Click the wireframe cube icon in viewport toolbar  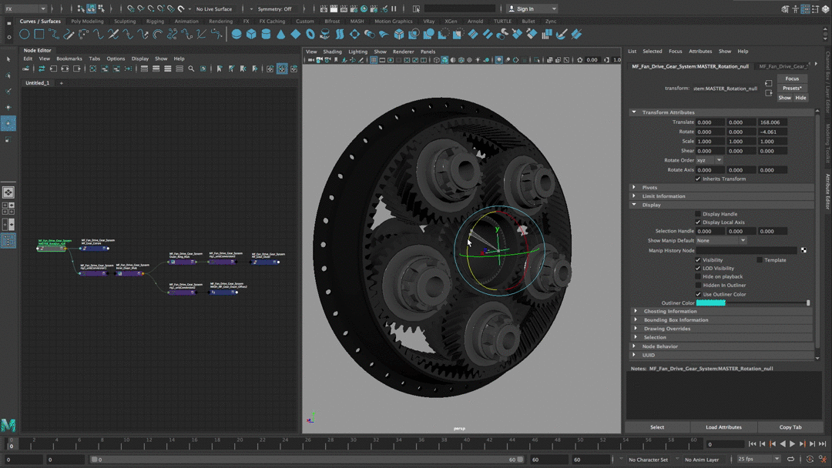[437, 60]
